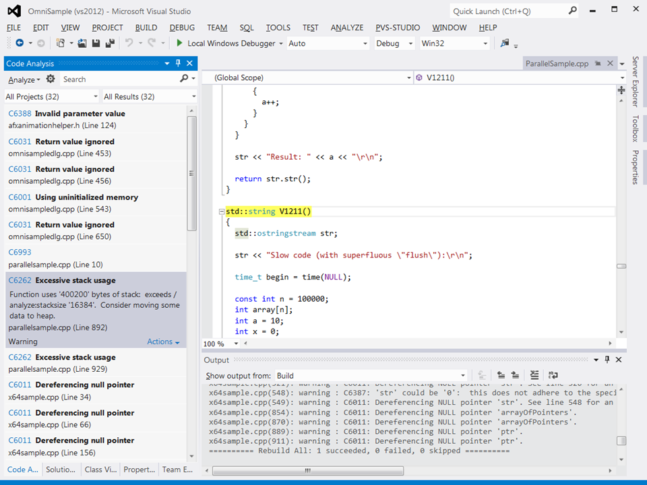Open the Output window position dropdown

tap(596, 360)
